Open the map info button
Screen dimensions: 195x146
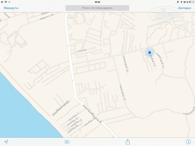(x=188, y=142)
